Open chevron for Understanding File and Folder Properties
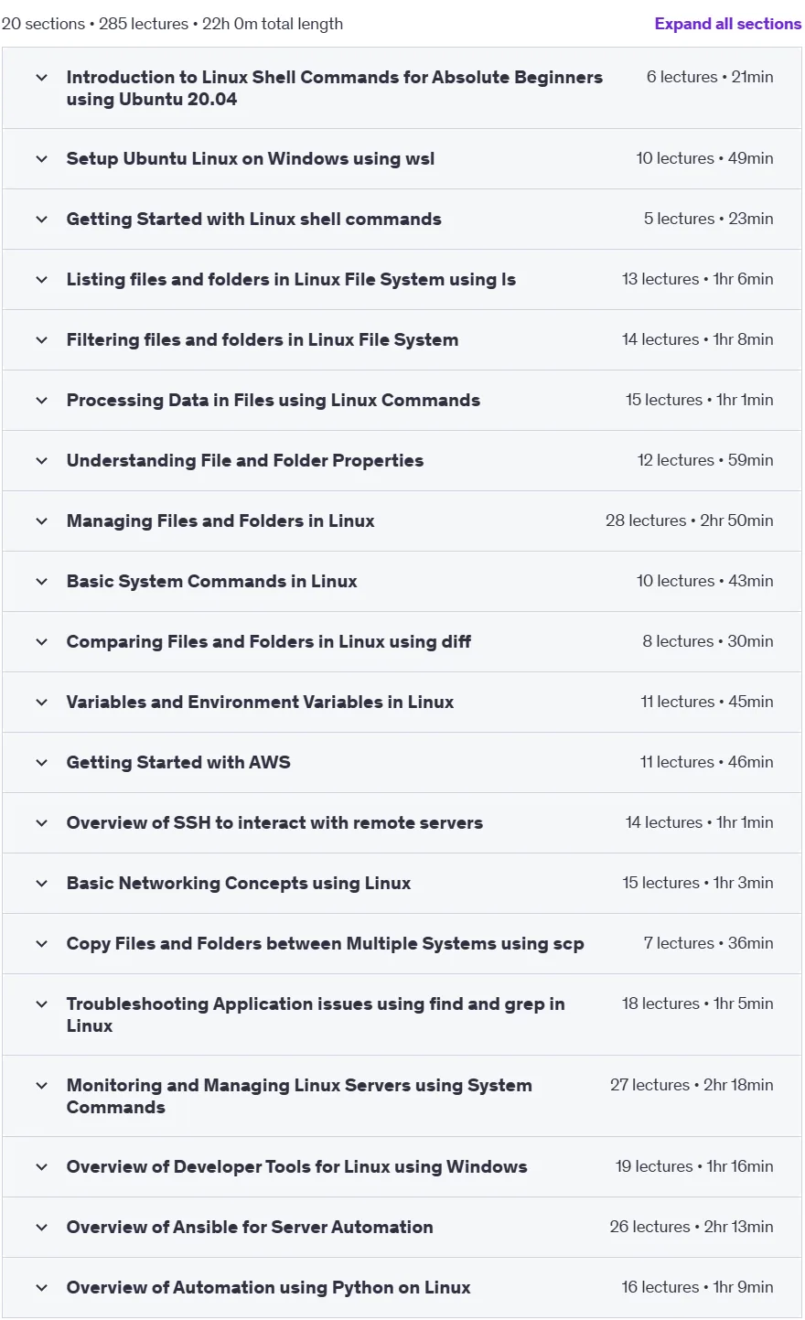The image size is (805, 1320). point(41,461)
